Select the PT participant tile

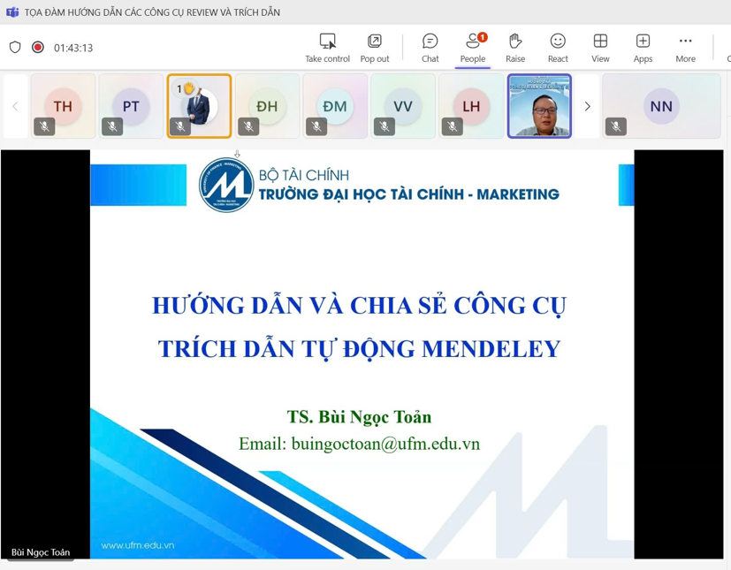tap(131, 105)
